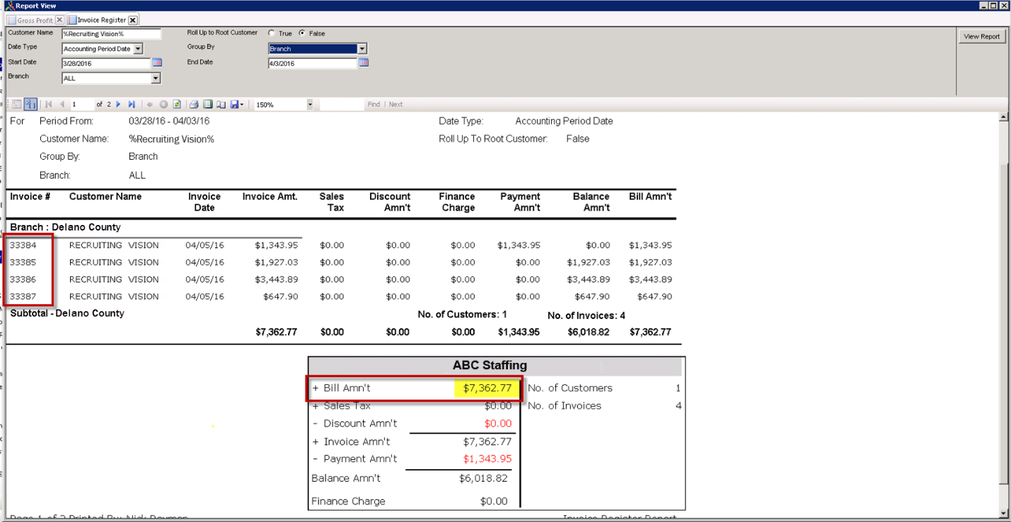This screenshot has height=522, width=1011.
Task: Click the End Date field
Action: point(313,63)
